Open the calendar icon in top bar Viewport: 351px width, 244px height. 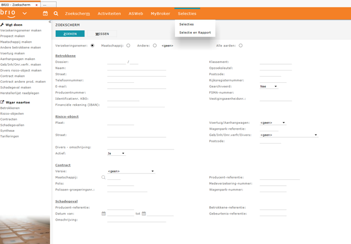(x=45, y=13)
